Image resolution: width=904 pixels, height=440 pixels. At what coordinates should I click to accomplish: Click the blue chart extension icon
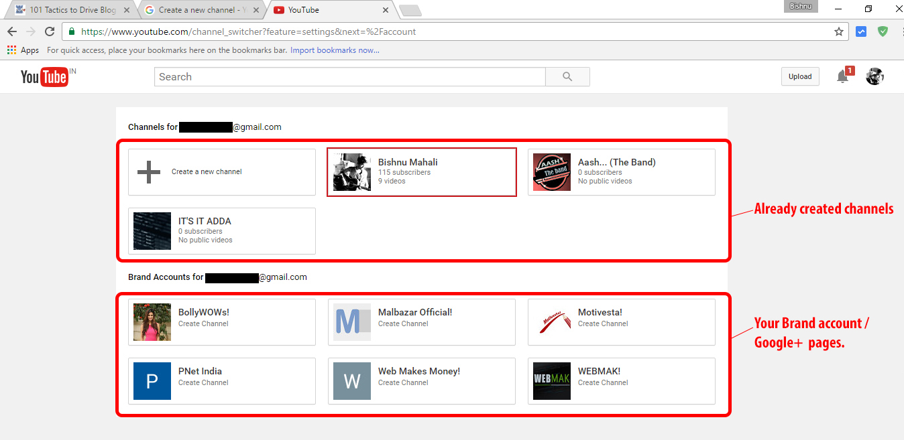tap(861, 31)
